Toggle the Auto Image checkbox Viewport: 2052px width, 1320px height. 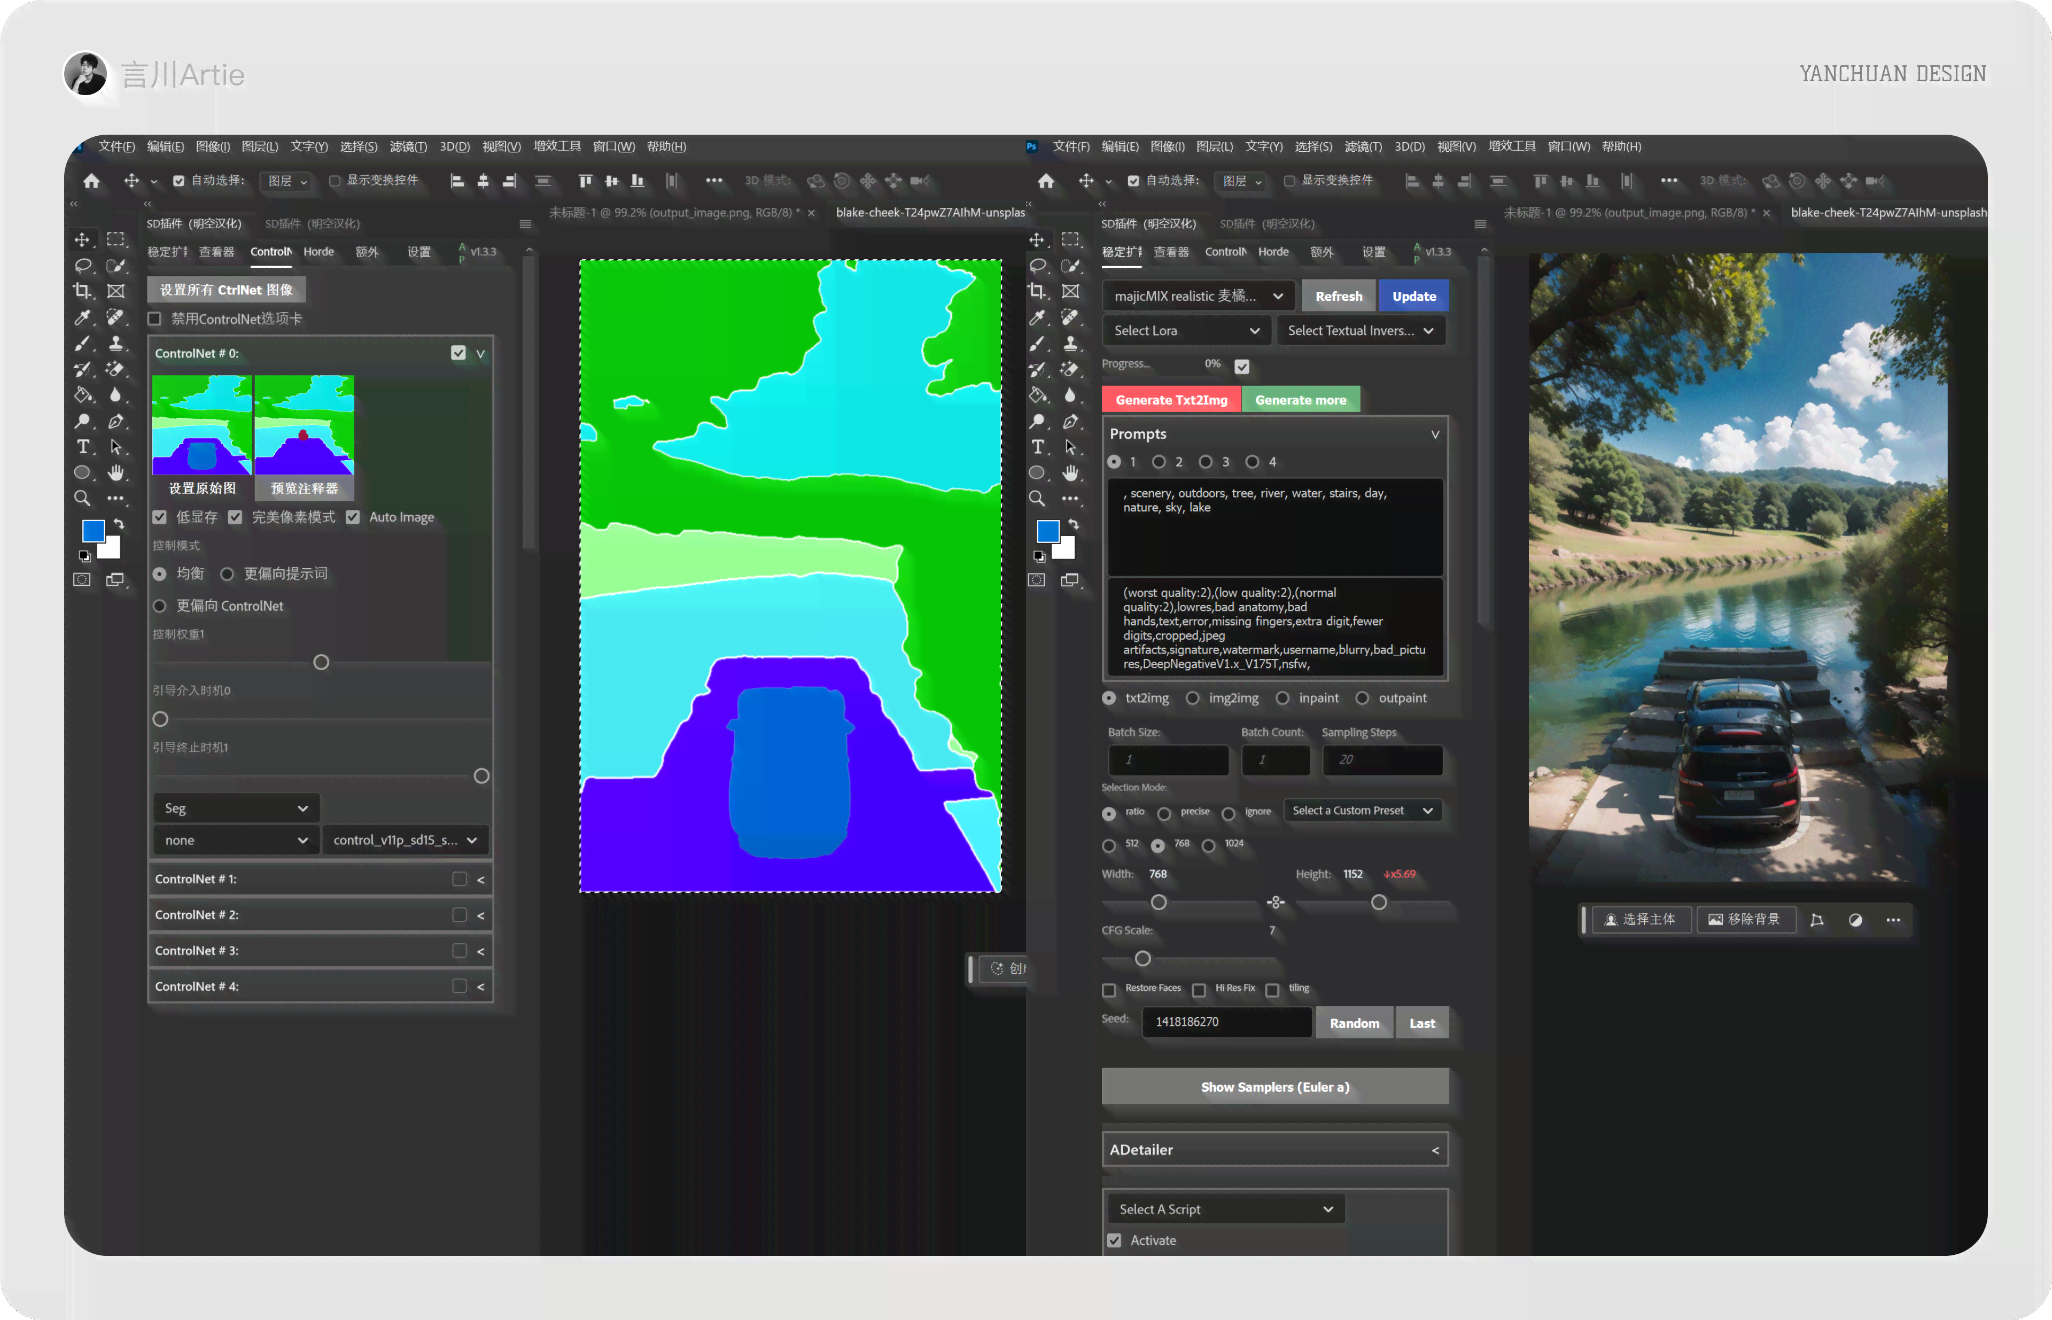point(352,517)
